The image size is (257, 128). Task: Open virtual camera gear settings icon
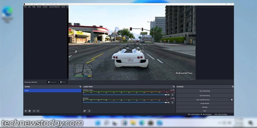[232, 100]
